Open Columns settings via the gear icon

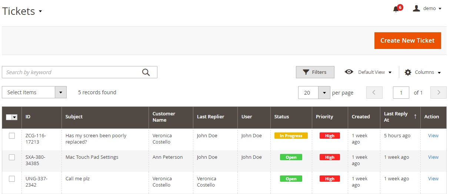click(408, 72)
